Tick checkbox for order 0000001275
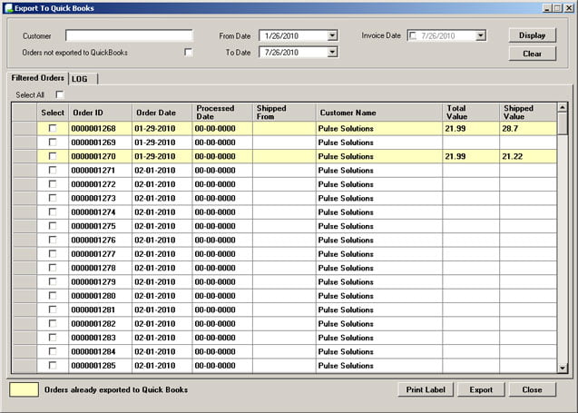 pos(53,226)
